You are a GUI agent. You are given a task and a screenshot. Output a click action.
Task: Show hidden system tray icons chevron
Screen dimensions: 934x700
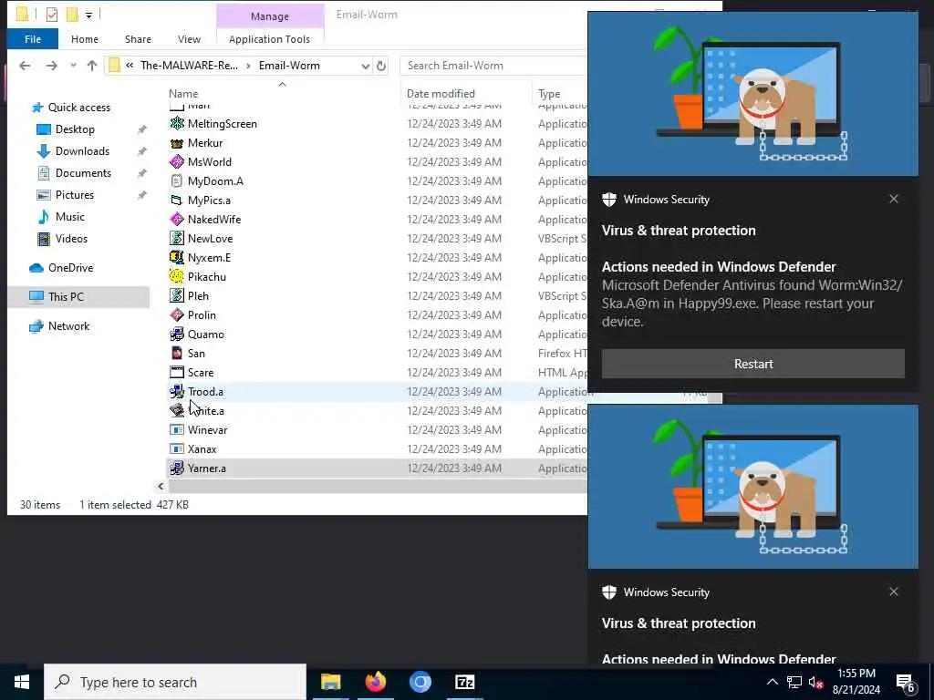click(772, 682)
